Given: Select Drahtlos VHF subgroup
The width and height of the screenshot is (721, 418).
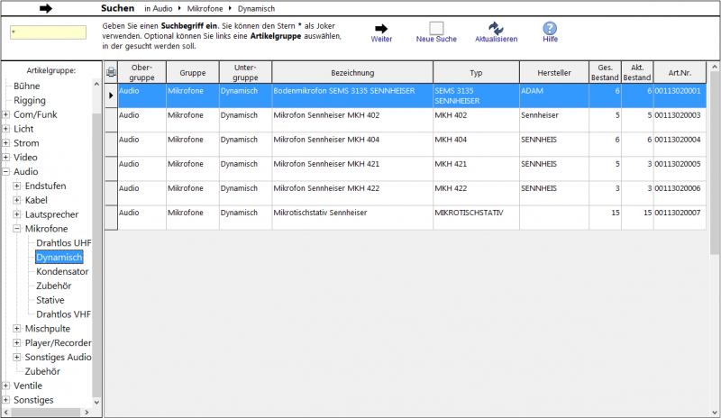Looking at the screenshot, I should [63, 314].
